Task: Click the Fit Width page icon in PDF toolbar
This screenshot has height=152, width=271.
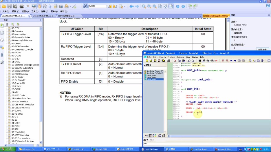Action: (171, 6)
